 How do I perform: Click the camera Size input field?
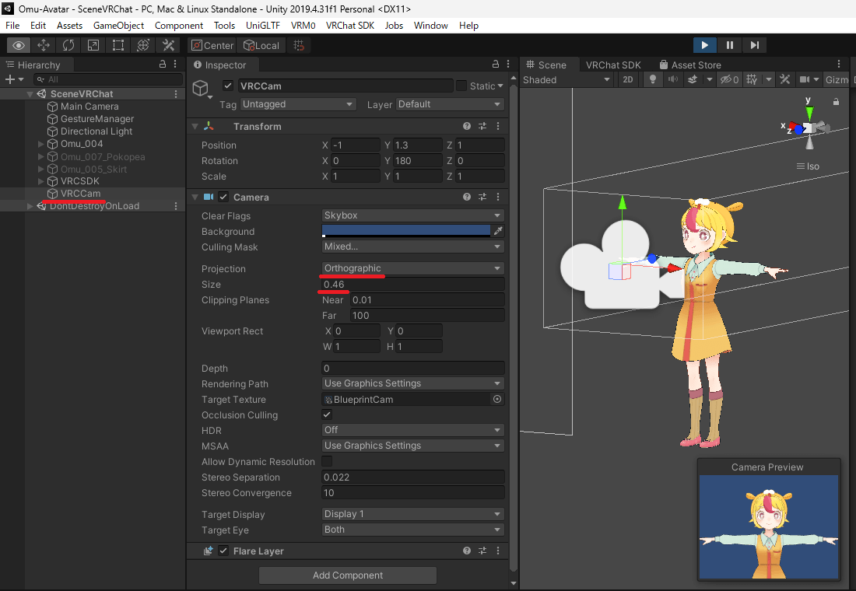click(x=412, y=285)
